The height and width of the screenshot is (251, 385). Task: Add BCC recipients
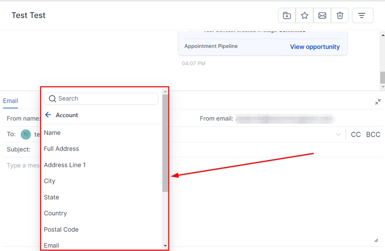pos(373,135)
